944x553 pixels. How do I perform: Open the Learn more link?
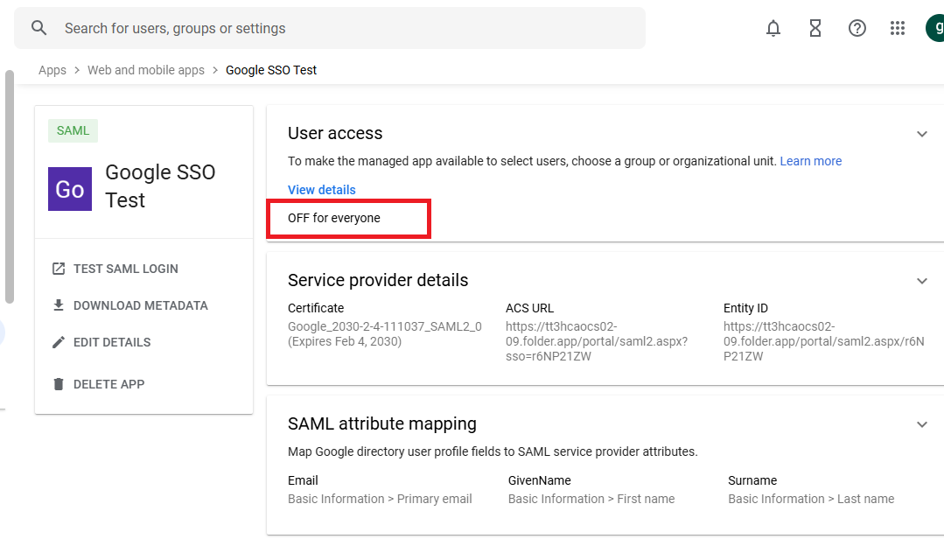[x=811, y=161]
